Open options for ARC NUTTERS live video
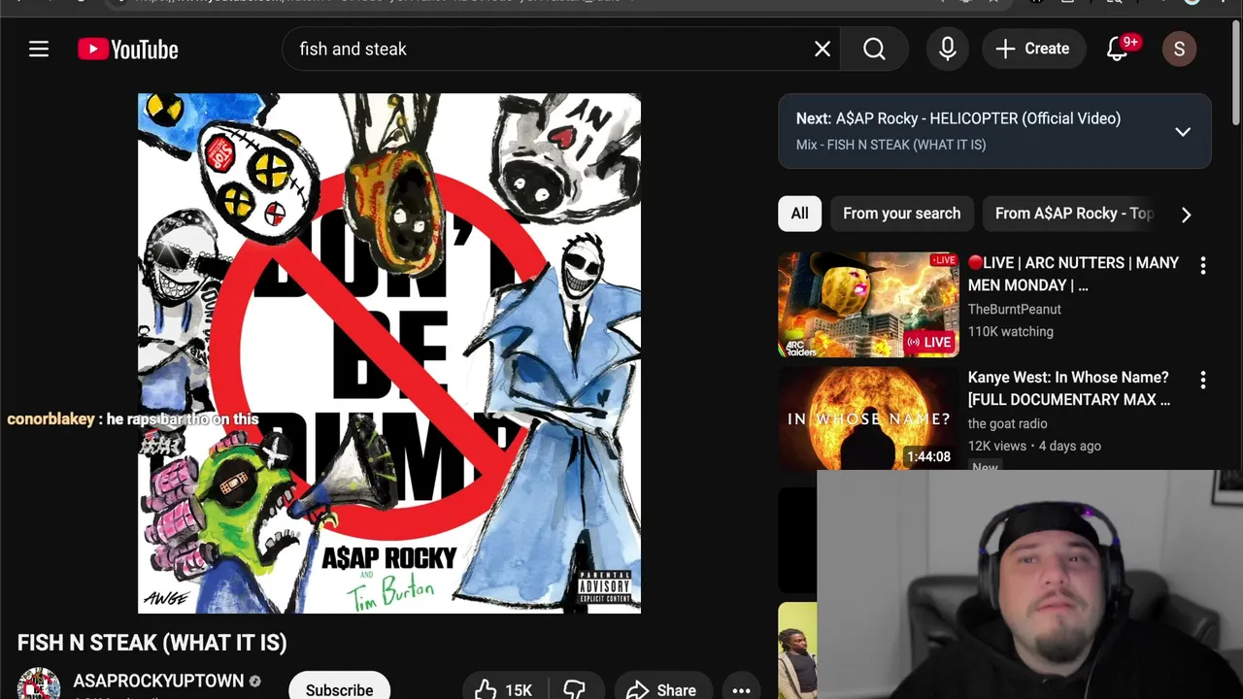 tap(1203, 265)
